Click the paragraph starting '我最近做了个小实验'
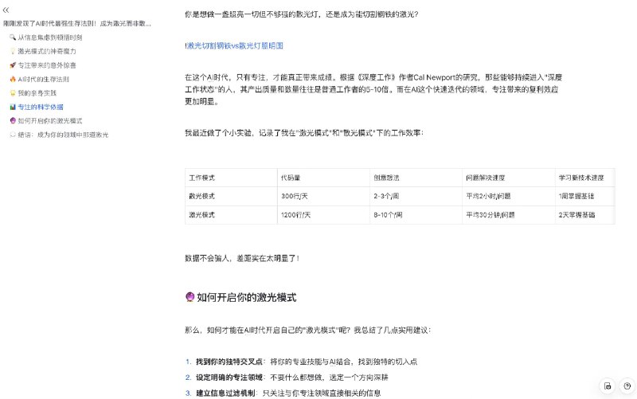The image size is (637, 399). pos(304,133)
